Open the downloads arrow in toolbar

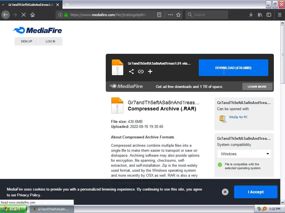click(251, 15)
